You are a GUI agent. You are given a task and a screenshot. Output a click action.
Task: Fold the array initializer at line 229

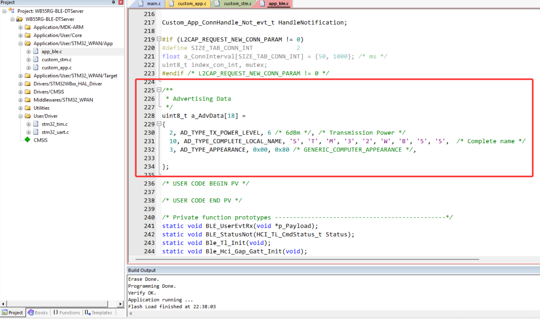[x=159, y=124]
